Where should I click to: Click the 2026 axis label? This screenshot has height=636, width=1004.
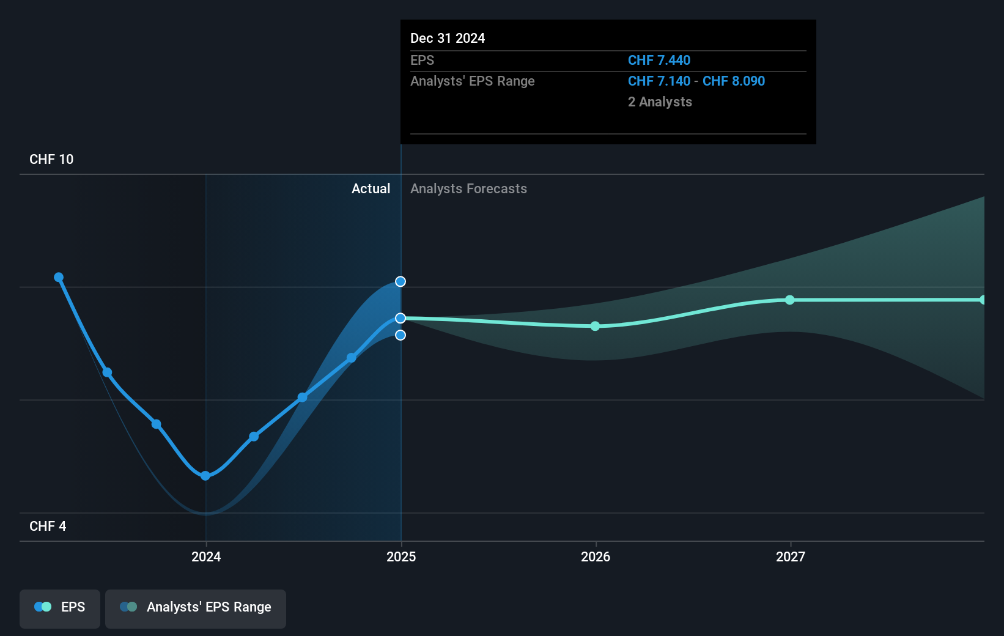[596, 556]
